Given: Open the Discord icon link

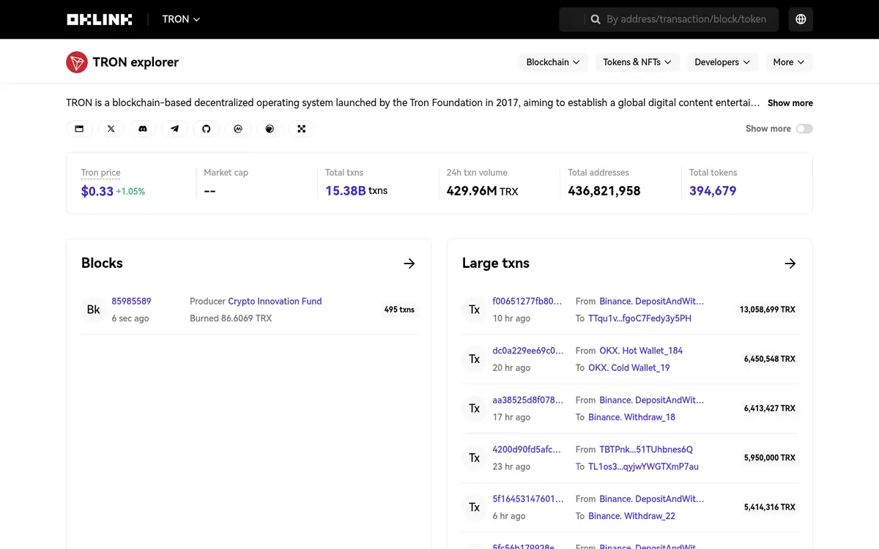Looking at the screenshot, I should [x=143, y=129].
